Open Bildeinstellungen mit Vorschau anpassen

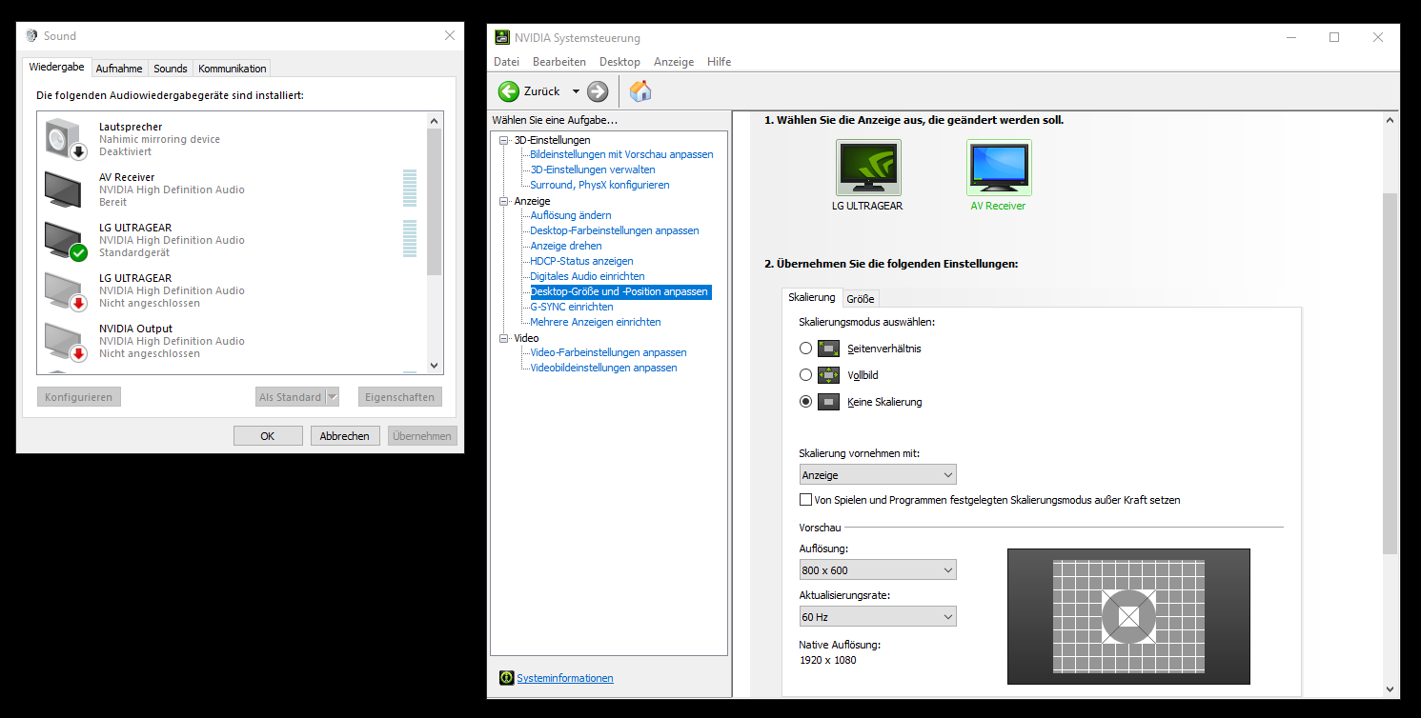(621, 154)
